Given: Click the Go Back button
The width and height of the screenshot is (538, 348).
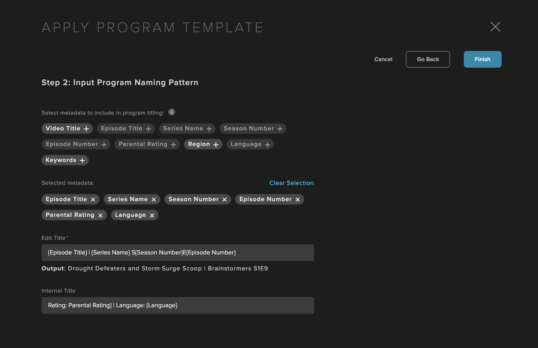Looking at the screenshot, I should pos(428,59).
